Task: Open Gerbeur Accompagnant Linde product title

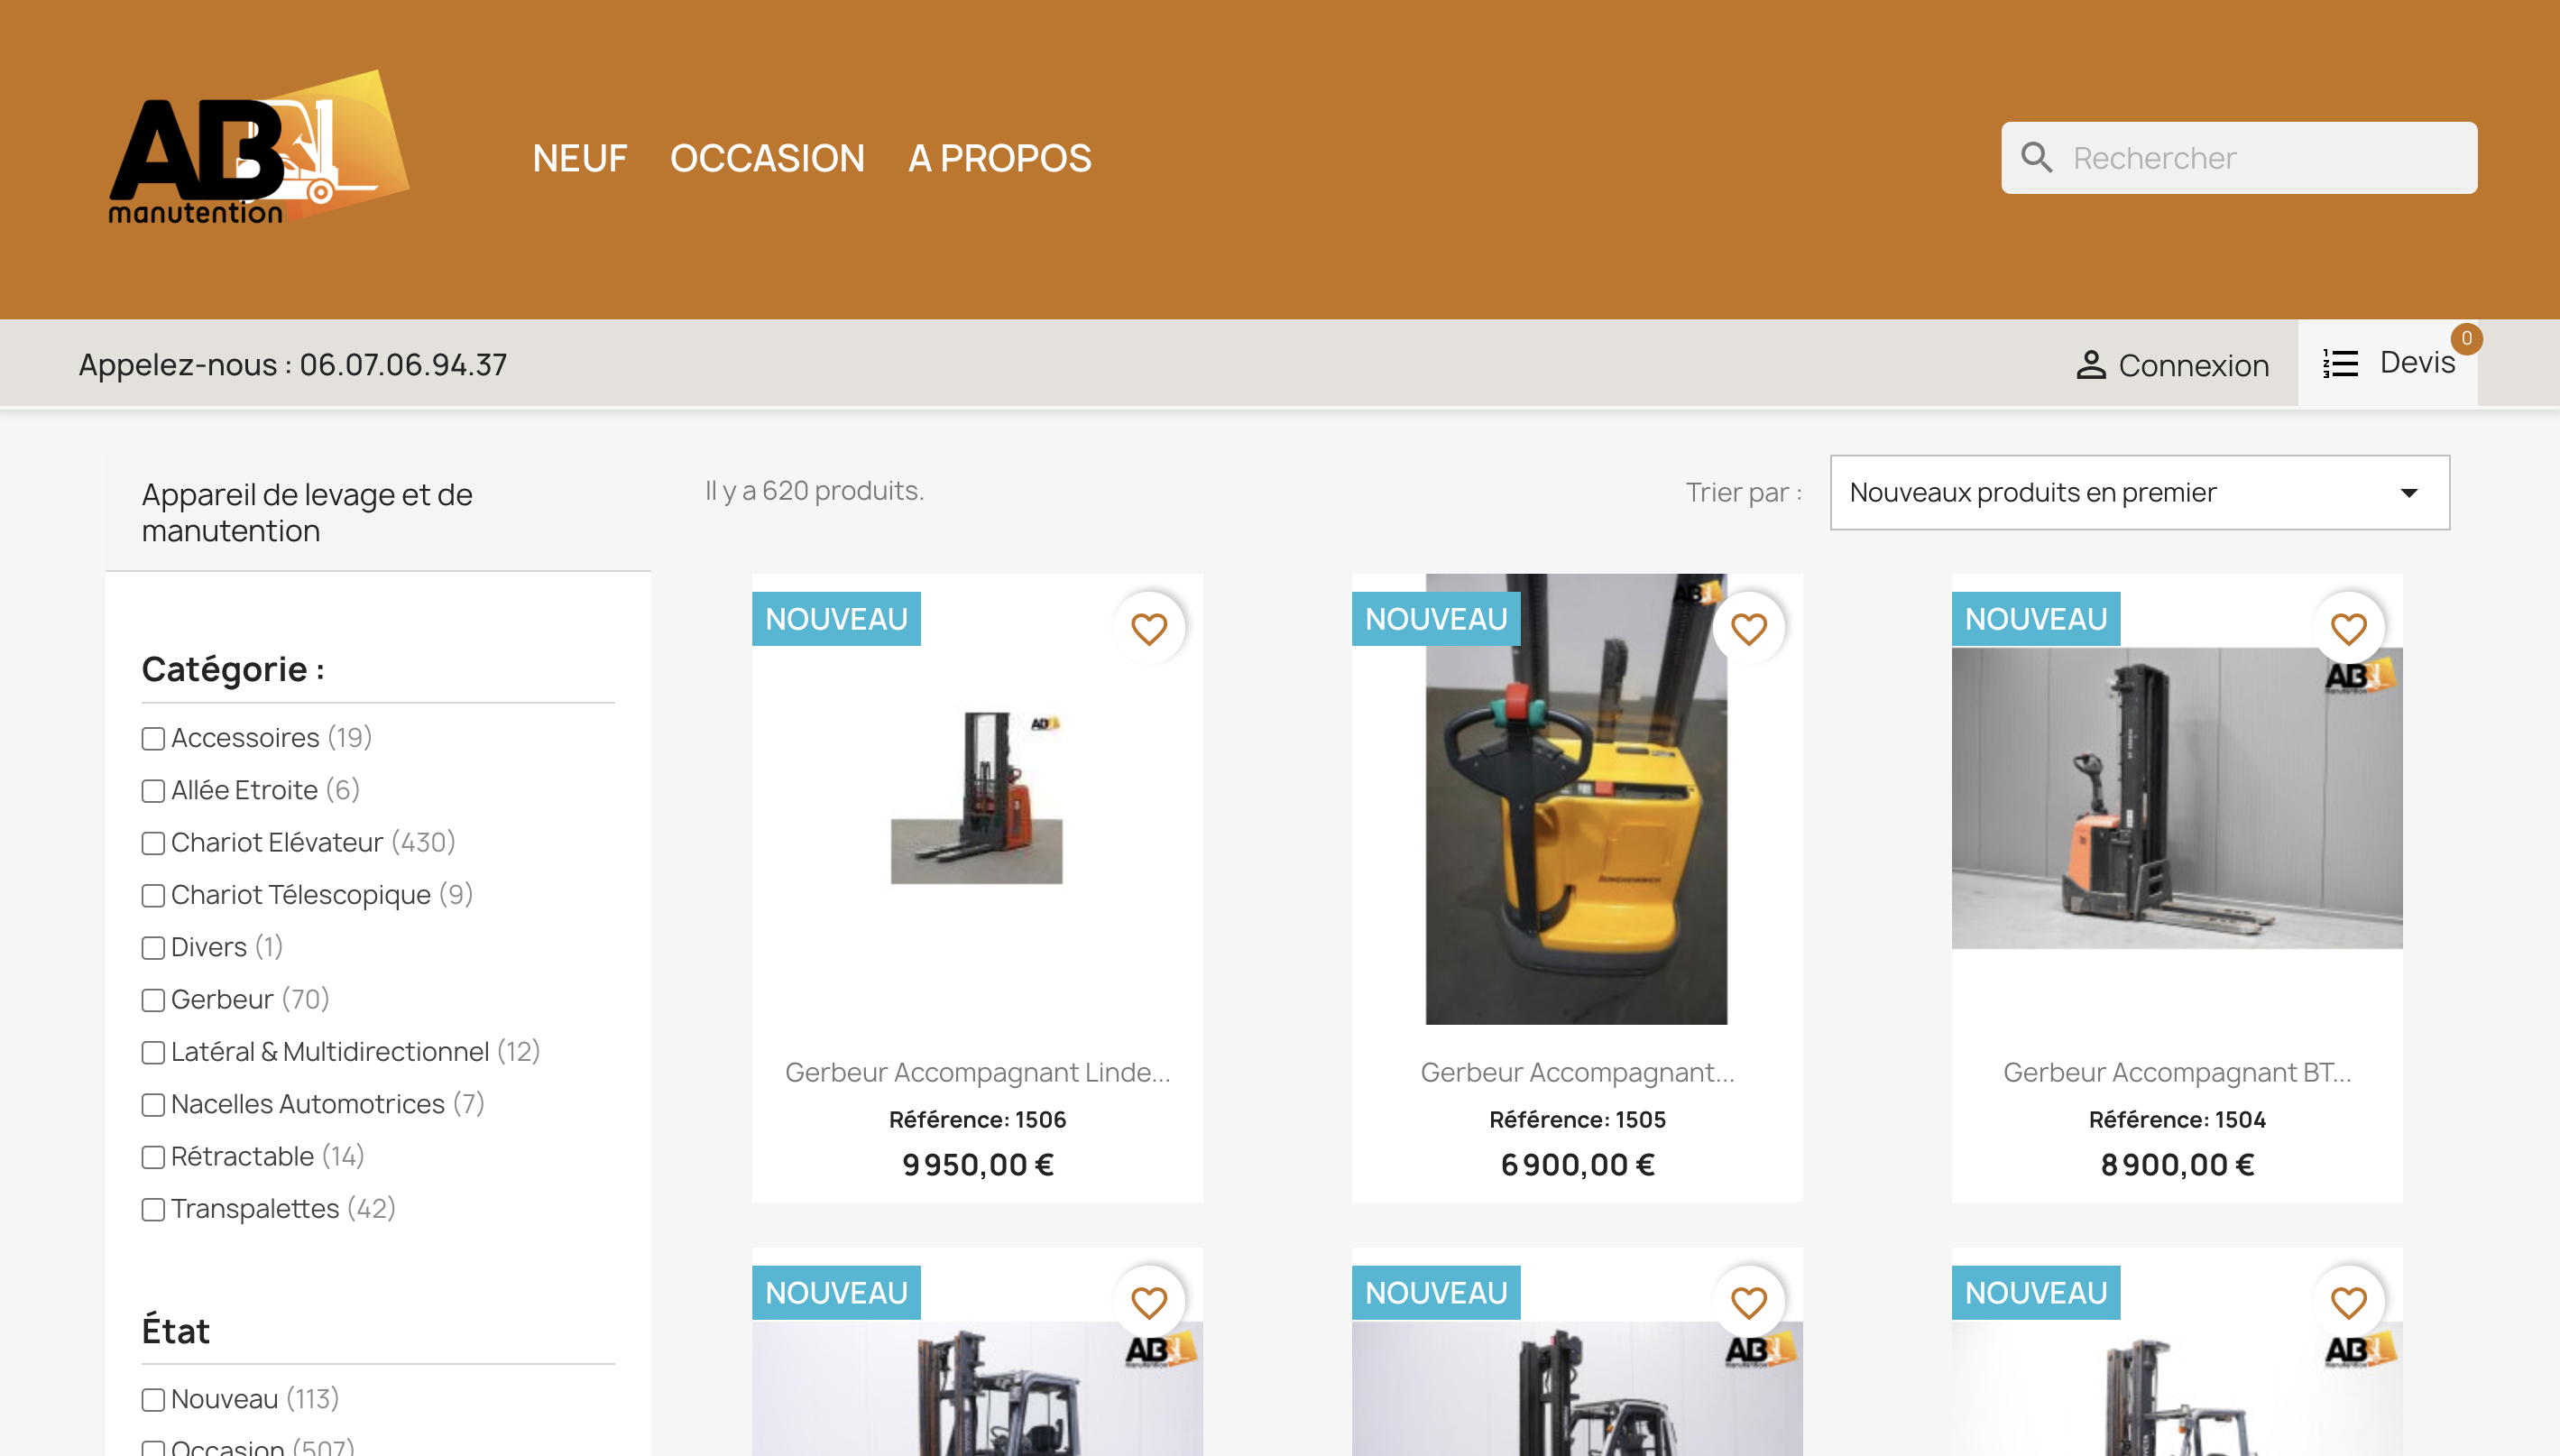Action: coord(978,1072)
